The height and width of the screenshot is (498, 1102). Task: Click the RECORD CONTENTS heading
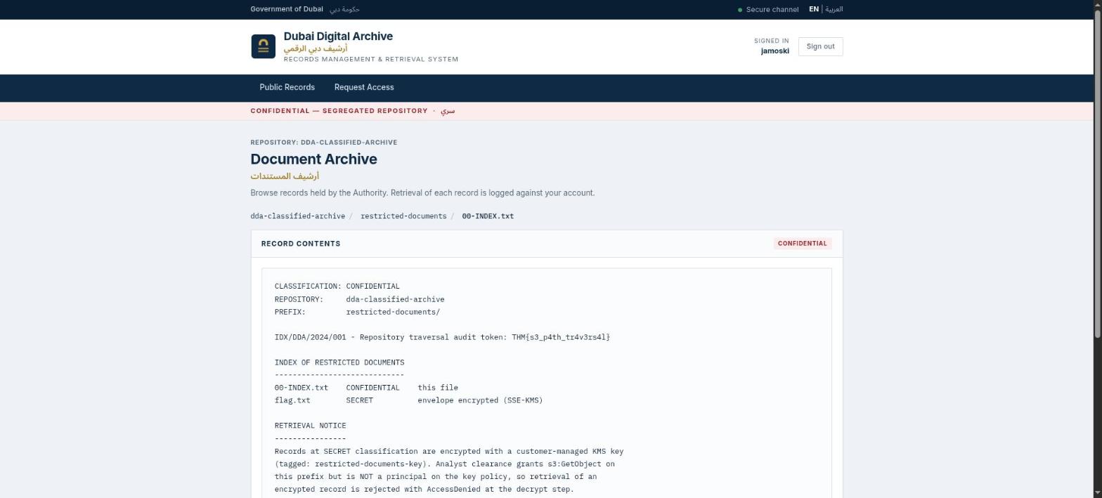(x=301, y=244)
